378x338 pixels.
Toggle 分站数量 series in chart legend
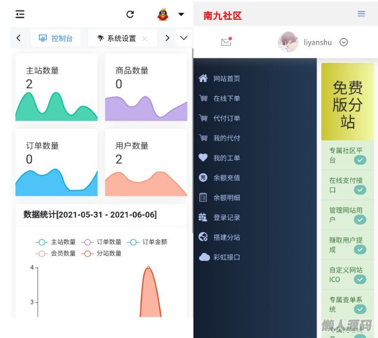101,254
